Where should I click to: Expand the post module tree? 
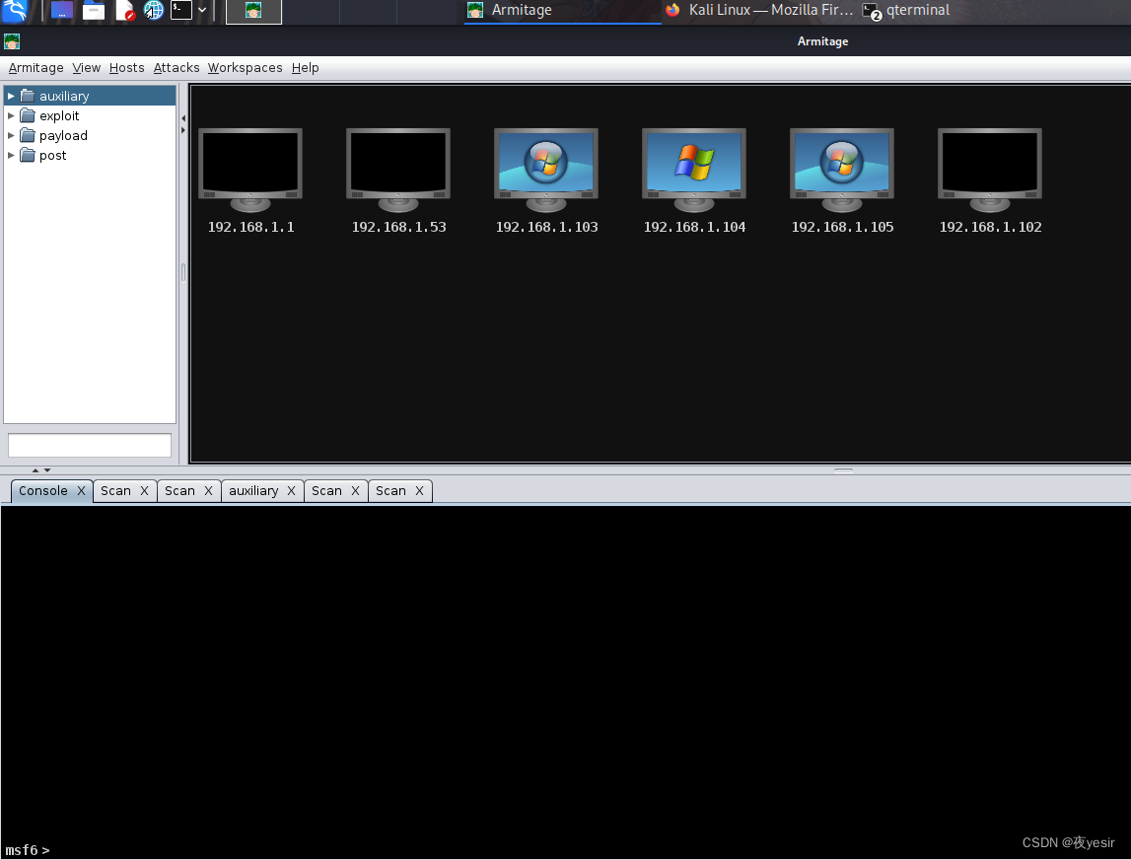[x=11, y=155]
